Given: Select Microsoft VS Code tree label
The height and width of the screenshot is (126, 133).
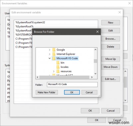Looking at the screenshot, I should (67, 58).
